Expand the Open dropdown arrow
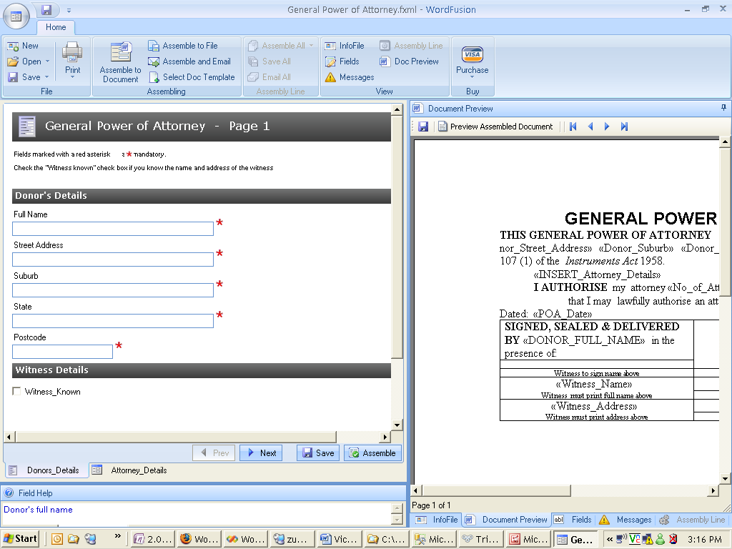Screen dimensions: 732x549 (47, 61)
